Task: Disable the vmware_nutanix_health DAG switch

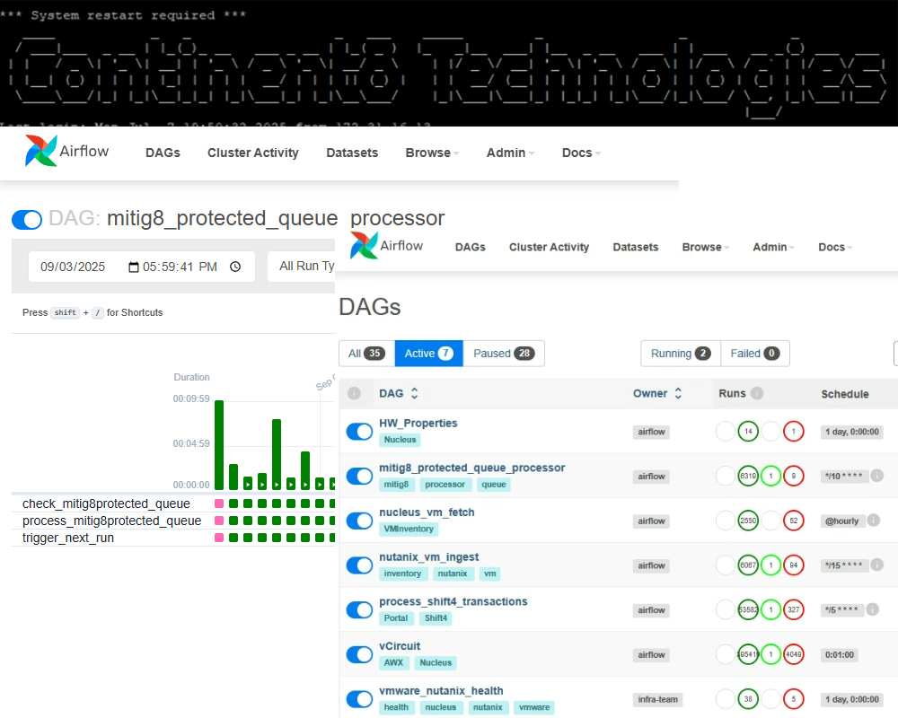Action: coord(359,699)
